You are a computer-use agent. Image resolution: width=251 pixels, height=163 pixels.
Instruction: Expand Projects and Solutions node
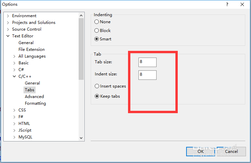point(8,23)
